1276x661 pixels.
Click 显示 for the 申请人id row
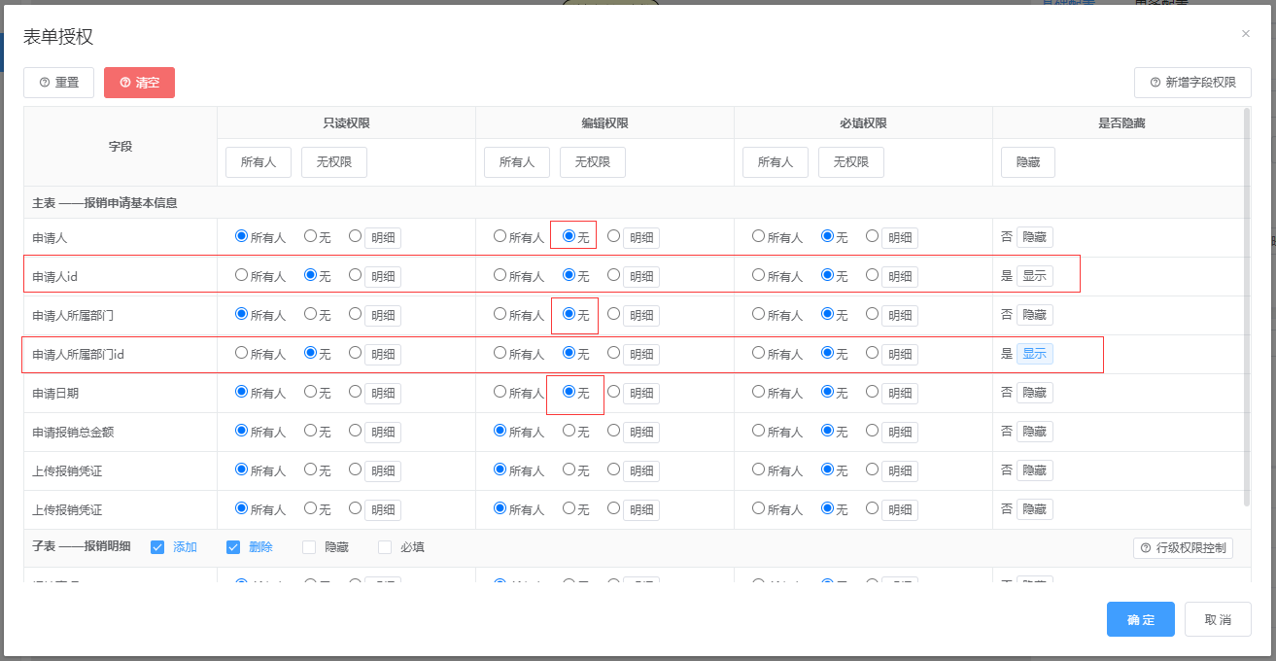(x=1034, y=276)
